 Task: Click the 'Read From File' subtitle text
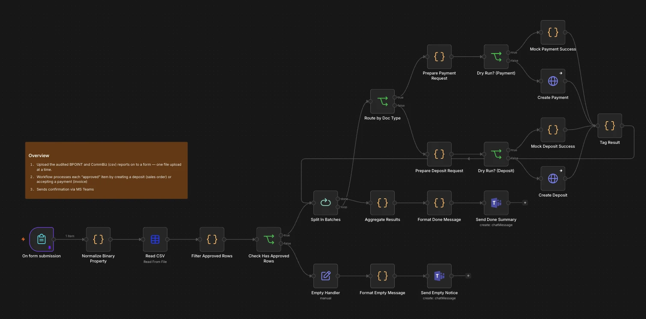click(155, 262)
